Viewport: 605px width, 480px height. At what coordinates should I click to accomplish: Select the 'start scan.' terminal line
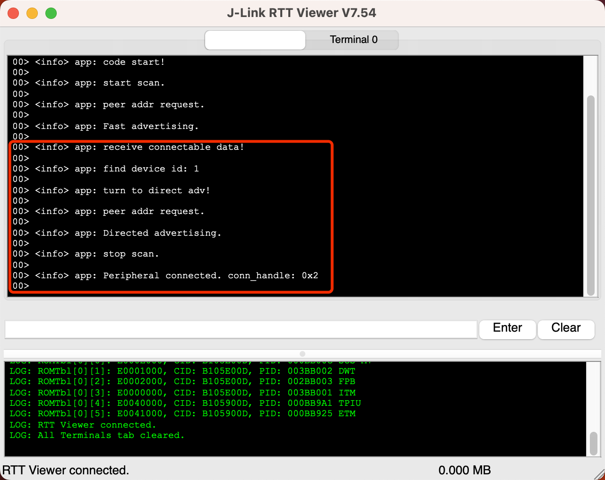coord(89,83)
